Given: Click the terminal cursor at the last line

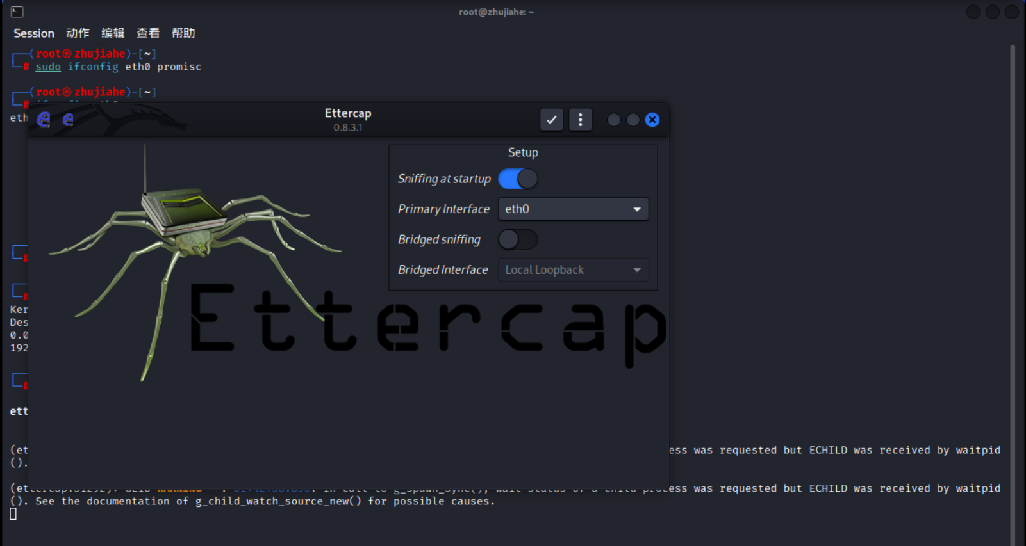Looking at the screenshot, I should 13,513.
